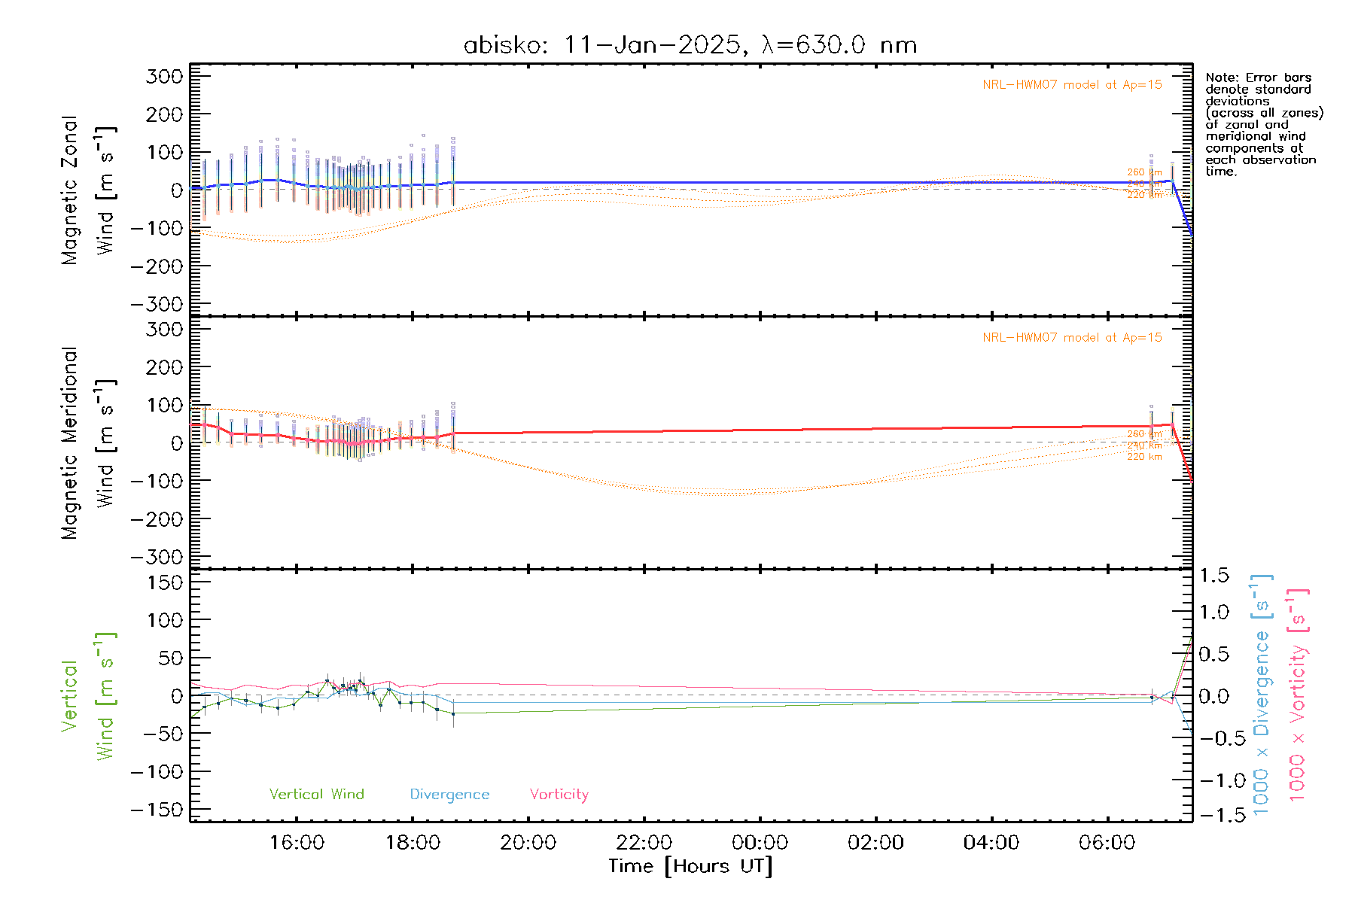Click the blue "1000 x Divergence" axis title

point(1261,696)
